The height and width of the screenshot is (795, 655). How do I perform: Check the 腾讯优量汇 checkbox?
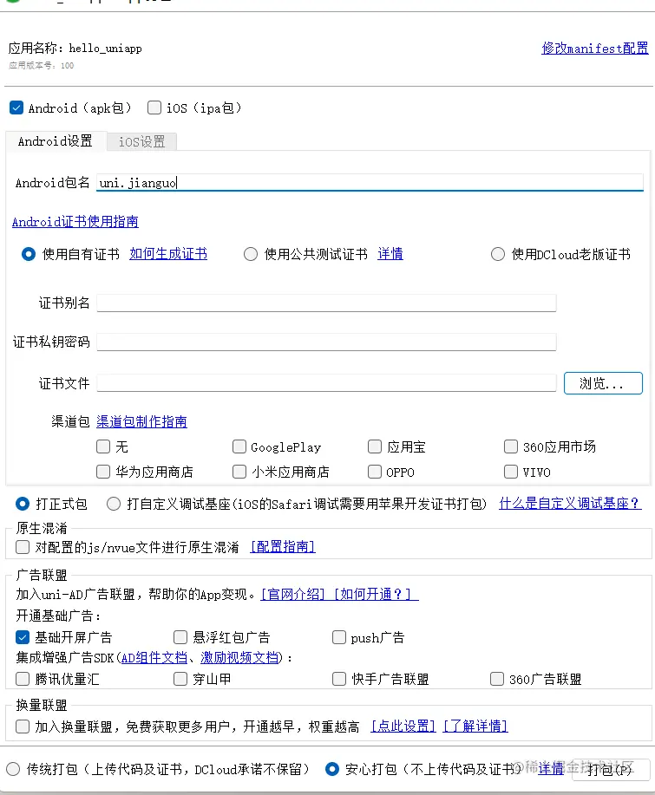coord(23,679)
